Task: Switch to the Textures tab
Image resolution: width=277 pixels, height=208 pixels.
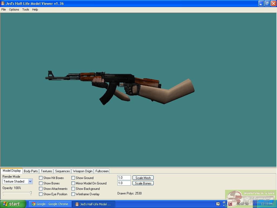Action: (x=47, y=171)
